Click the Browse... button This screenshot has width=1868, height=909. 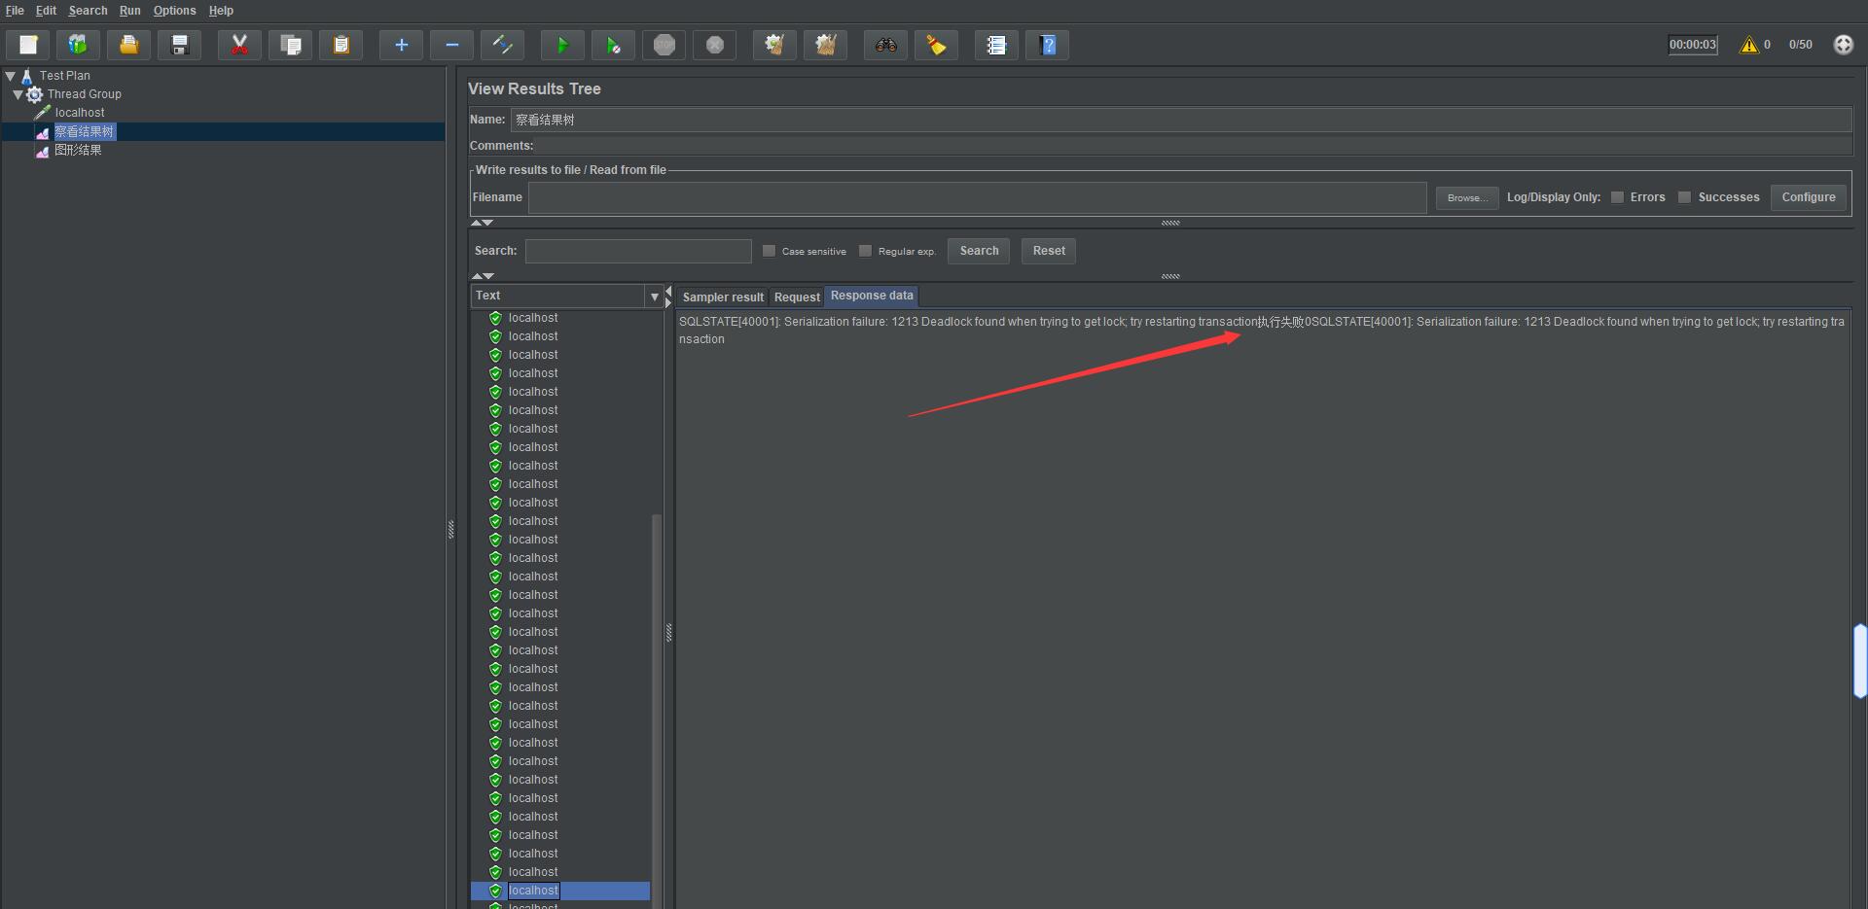coord(1467,197)
